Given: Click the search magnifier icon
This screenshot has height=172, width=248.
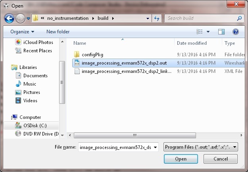Looking at the screenshot, I should 239,18.
